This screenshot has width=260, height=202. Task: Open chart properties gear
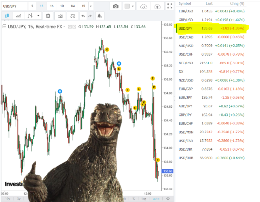tap(48, 16)
